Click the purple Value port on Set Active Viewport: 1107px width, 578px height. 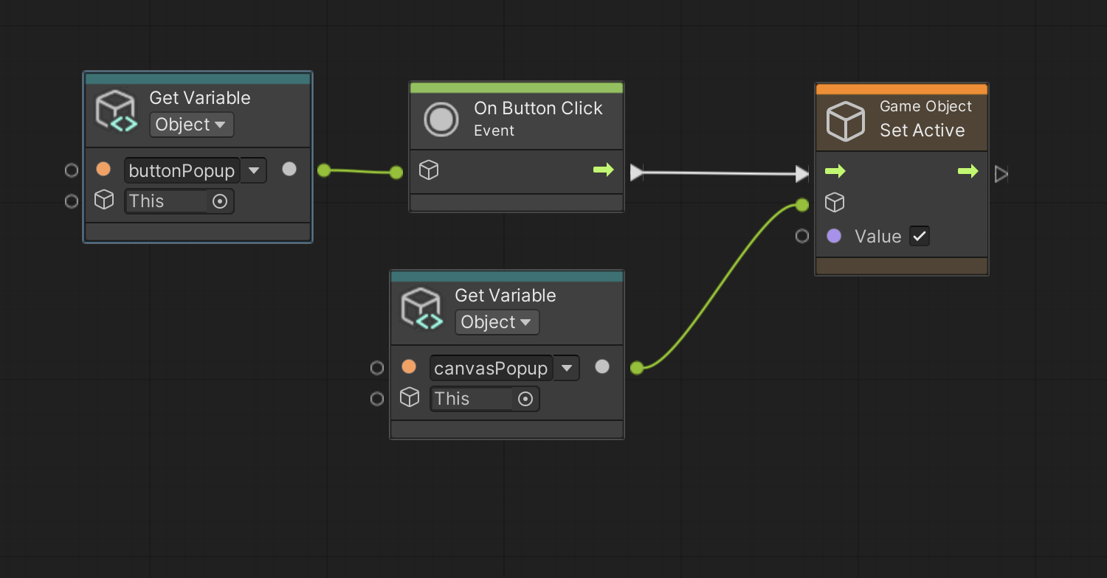[x=834, y=236]
